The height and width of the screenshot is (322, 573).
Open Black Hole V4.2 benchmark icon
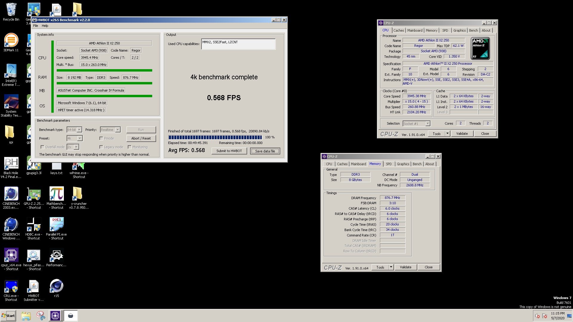click(x=11, y=168)
